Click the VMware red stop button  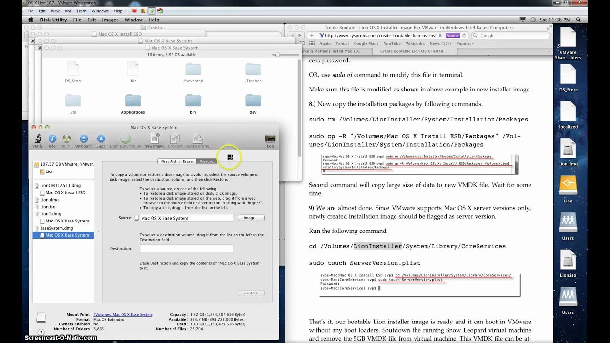pos(134,10)
